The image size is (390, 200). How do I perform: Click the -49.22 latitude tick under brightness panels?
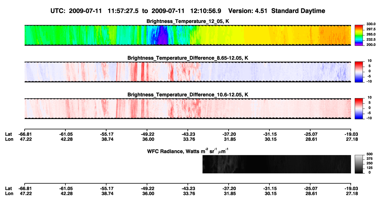148,134
